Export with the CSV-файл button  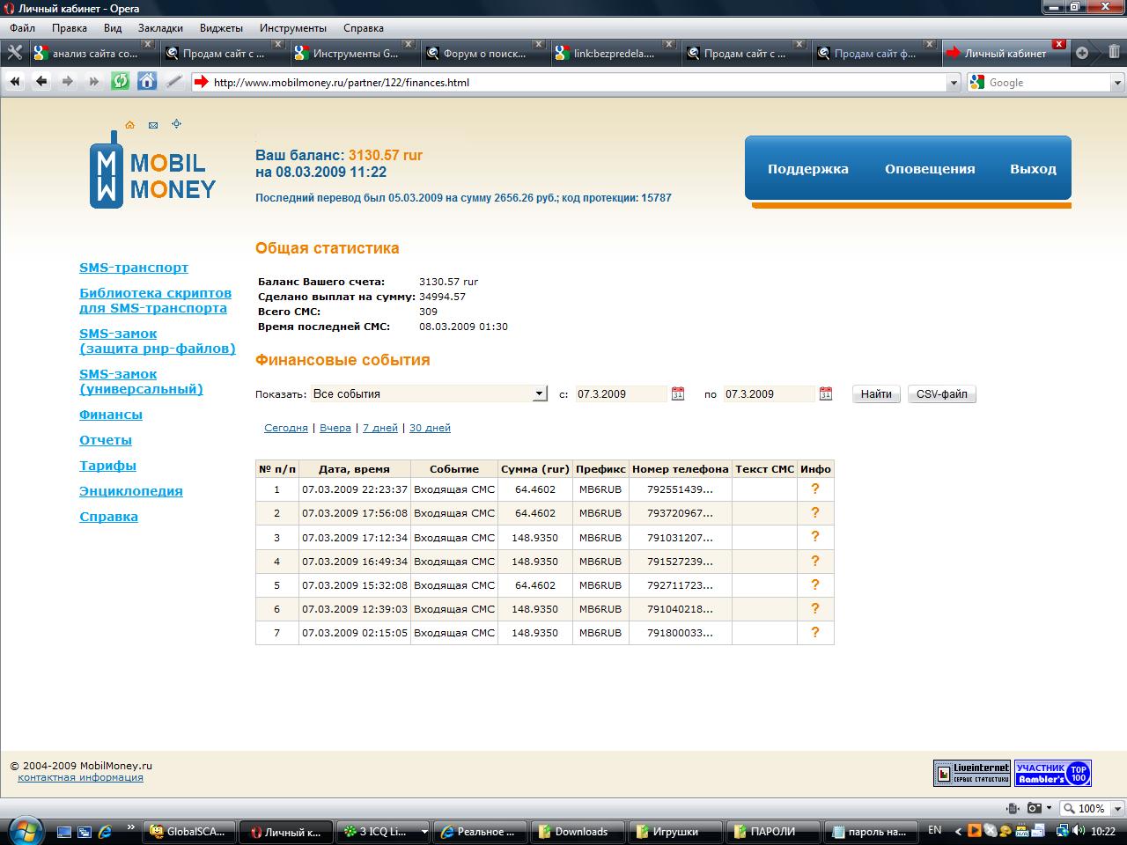[x=941, y=393]
